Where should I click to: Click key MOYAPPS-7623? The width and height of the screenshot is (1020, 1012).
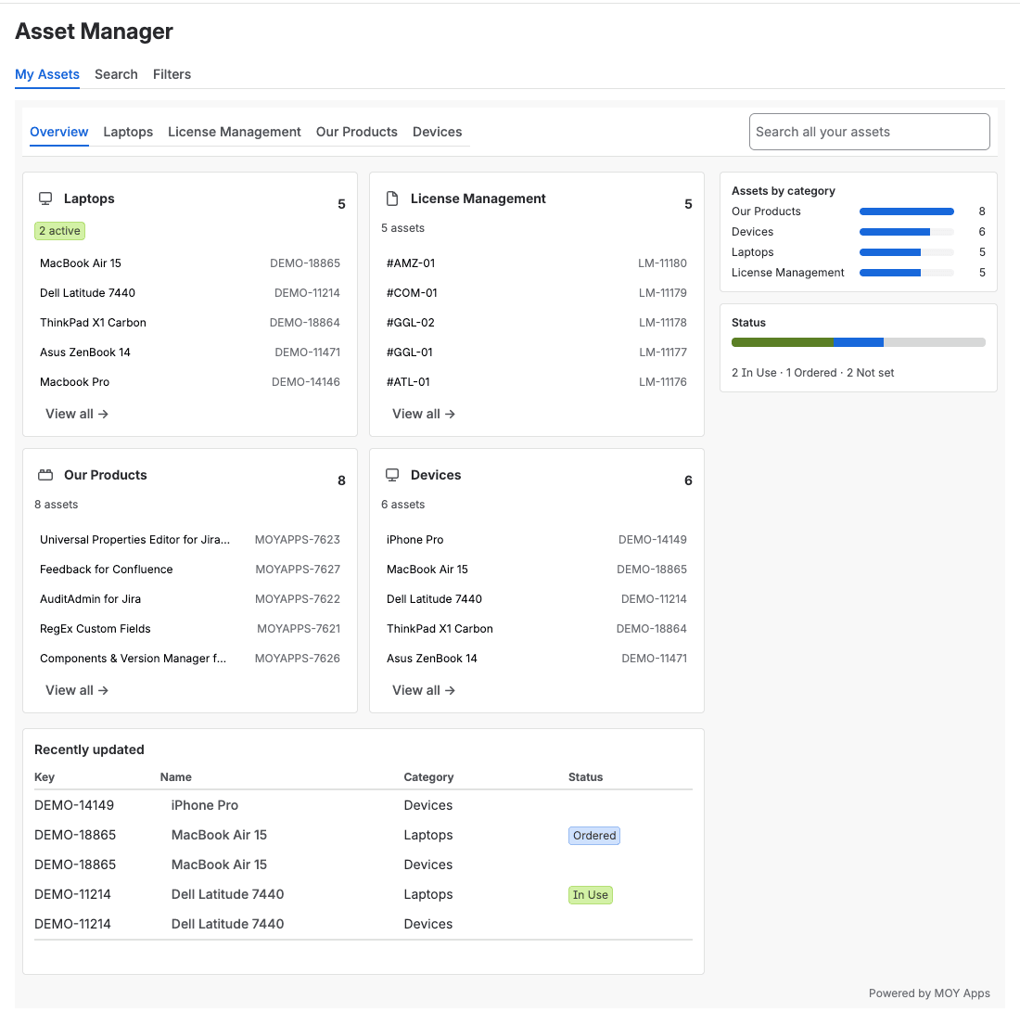point(298,540)
